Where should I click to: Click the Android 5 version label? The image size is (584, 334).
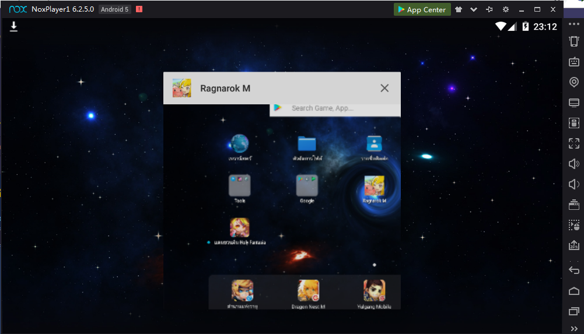(x=115, y=9)
